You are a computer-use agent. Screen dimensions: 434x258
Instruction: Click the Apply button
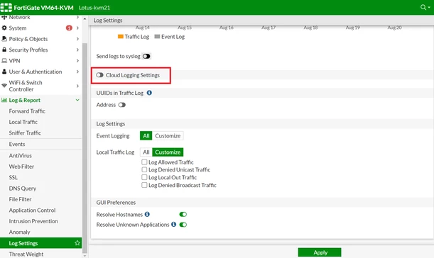coord(320,252)
